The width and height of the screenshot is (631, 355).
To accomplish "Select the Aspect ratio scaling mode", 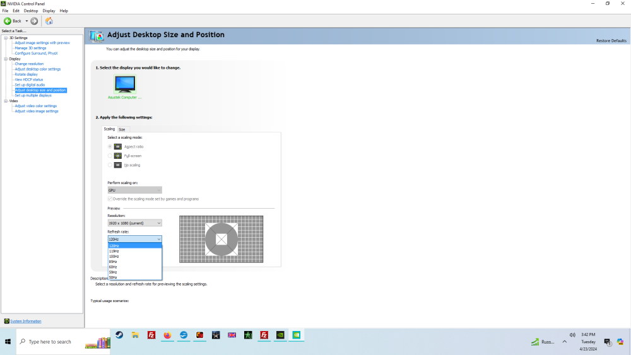I will 110,146.
